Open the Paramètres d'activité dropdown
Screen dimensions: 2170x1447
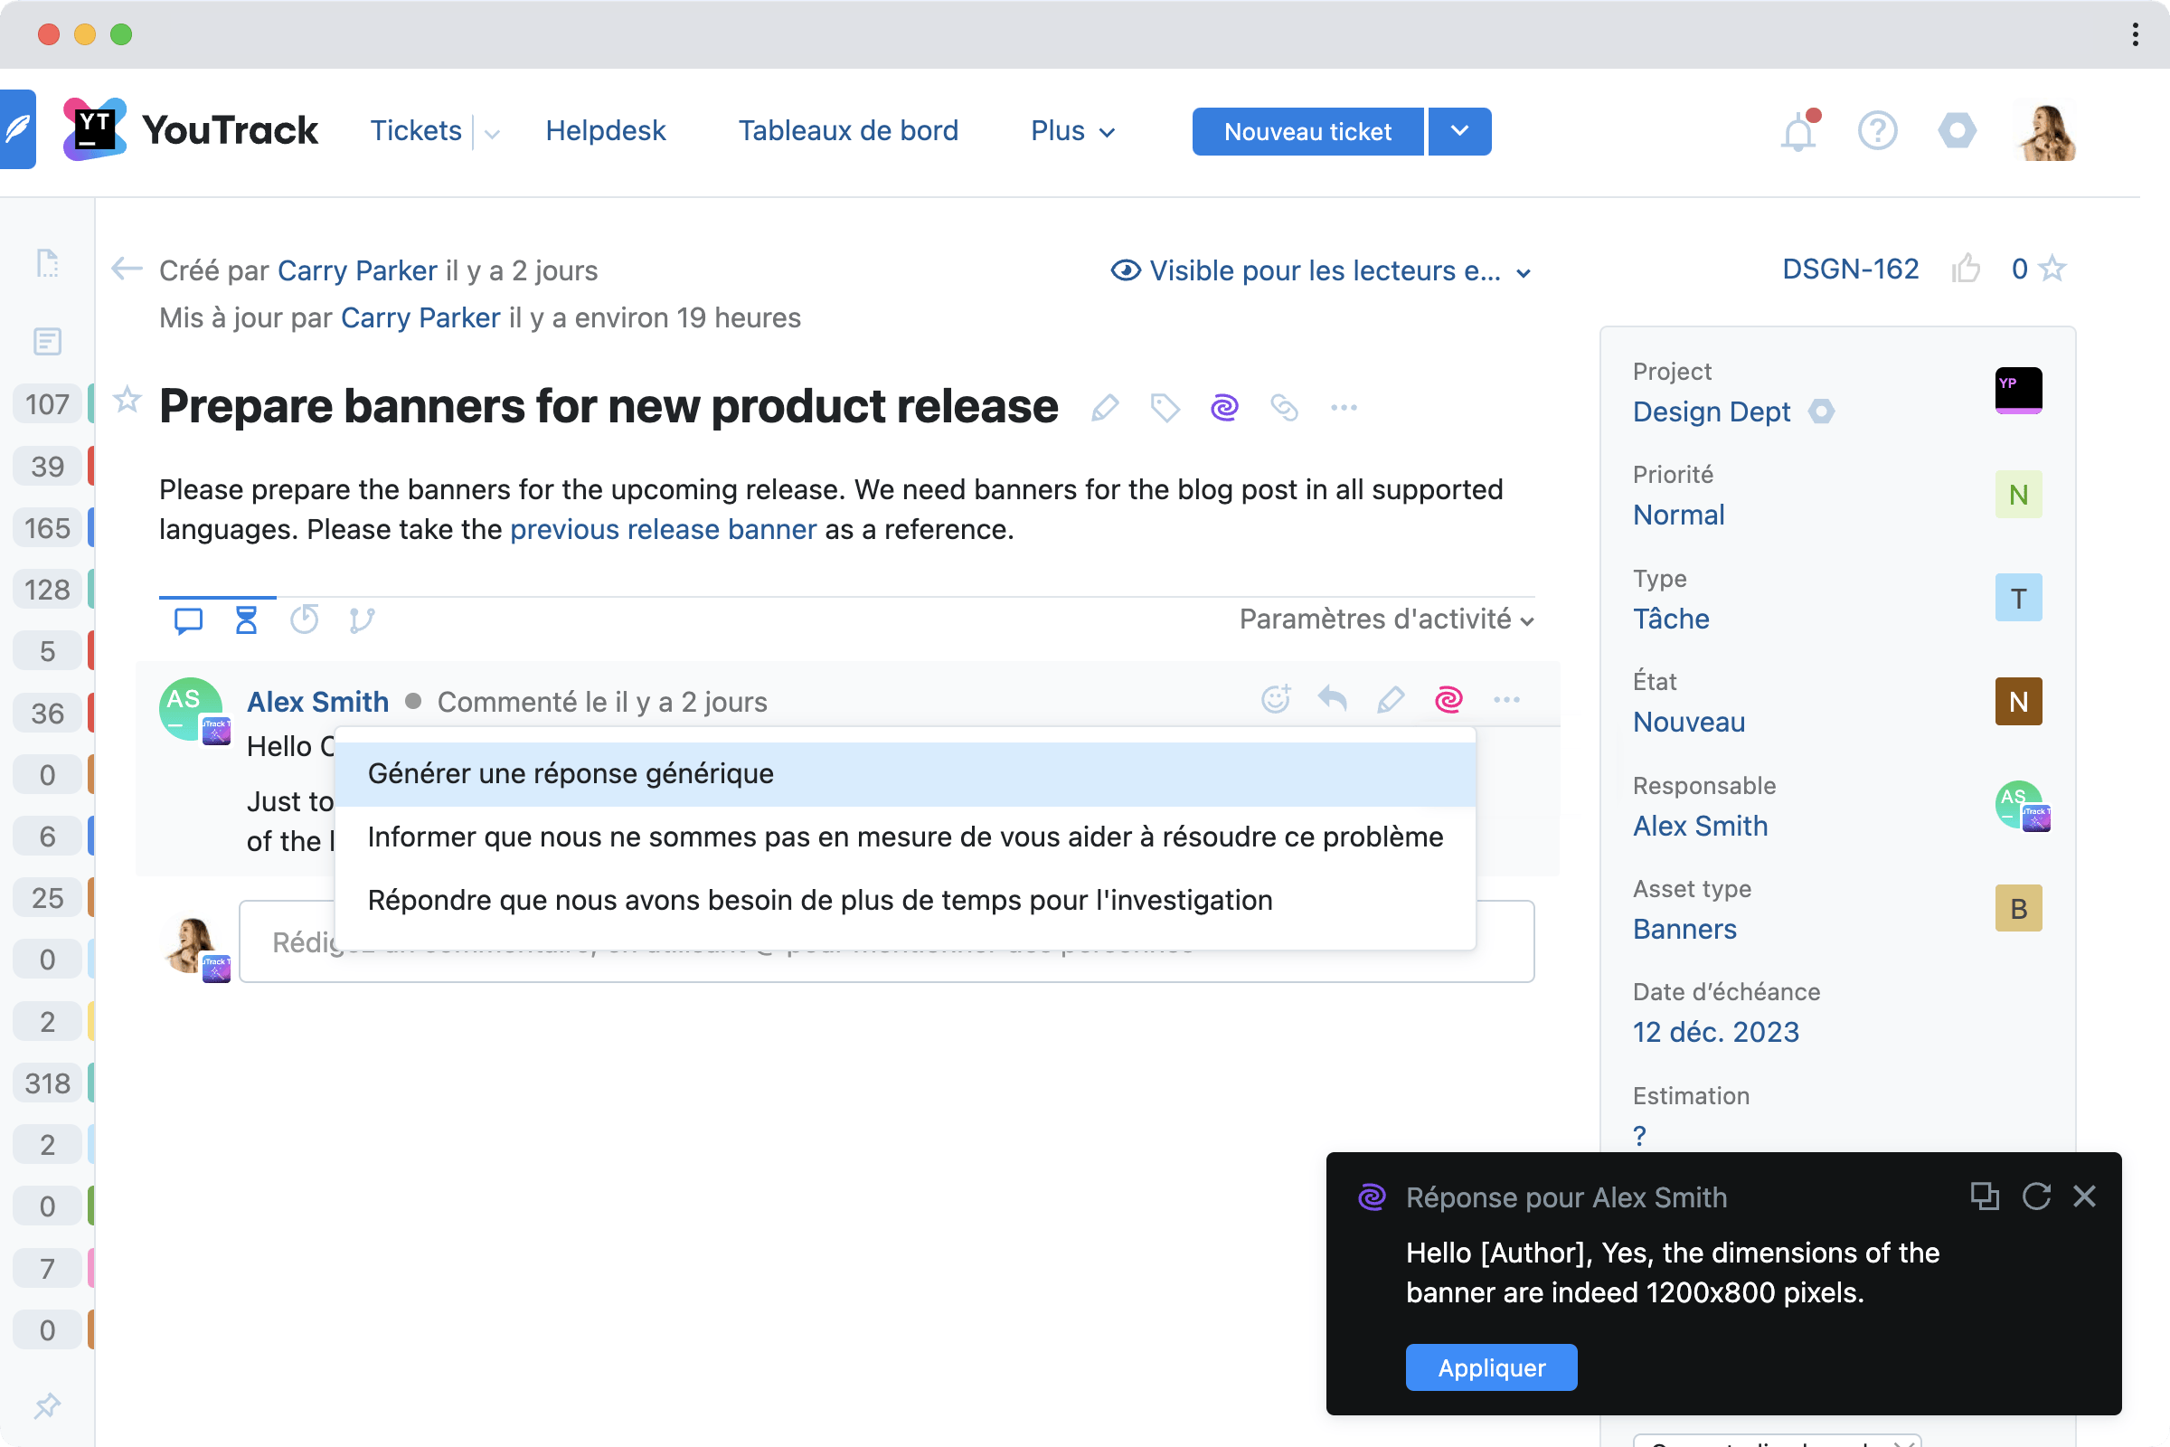(x=1386, y=619)
